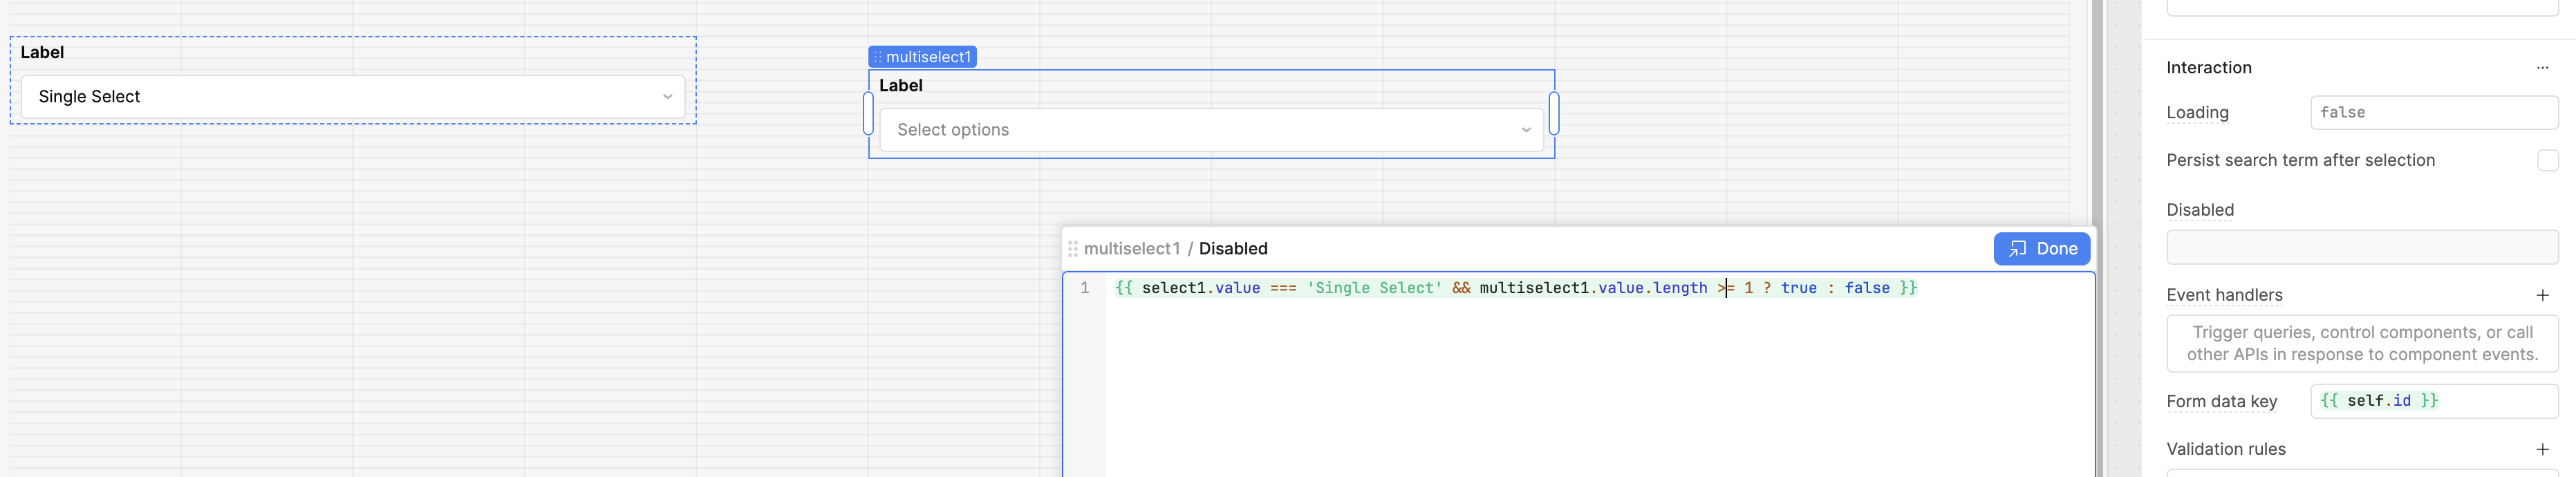Click the right resize handle of multiselect1
The width and height of the screenshot is (2576, 477).
[x=1553, y=113]
